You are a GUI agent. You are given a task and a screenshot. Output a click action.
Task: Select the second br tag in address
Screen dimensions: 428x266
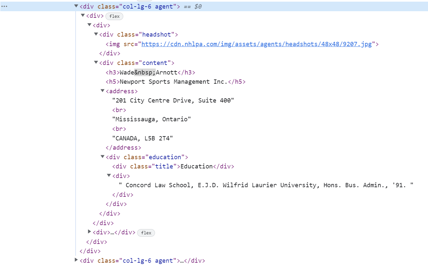pyautogui.click(x=119, y=129)
